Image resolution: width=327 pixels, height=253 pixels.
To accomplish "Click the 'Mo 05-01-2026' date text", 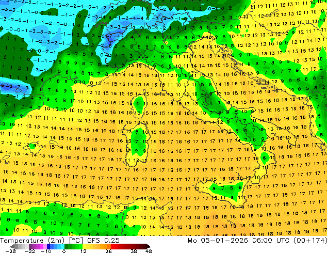I will click(x=218, y=241).
